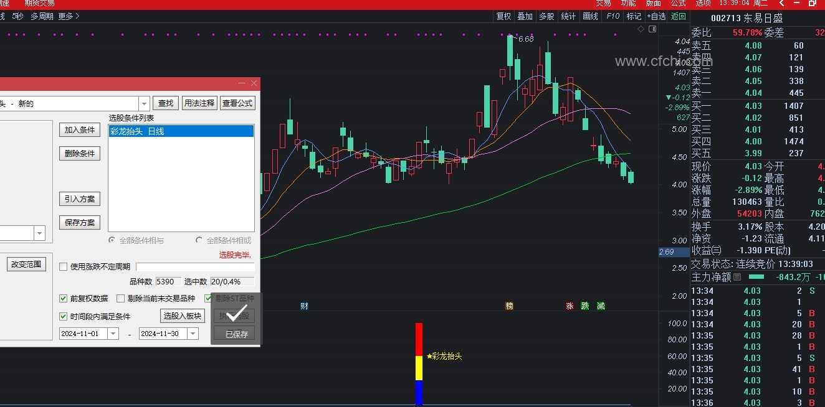Click the 榜 event marker under the chart
The image size is (825, 407).
point(510,306)
